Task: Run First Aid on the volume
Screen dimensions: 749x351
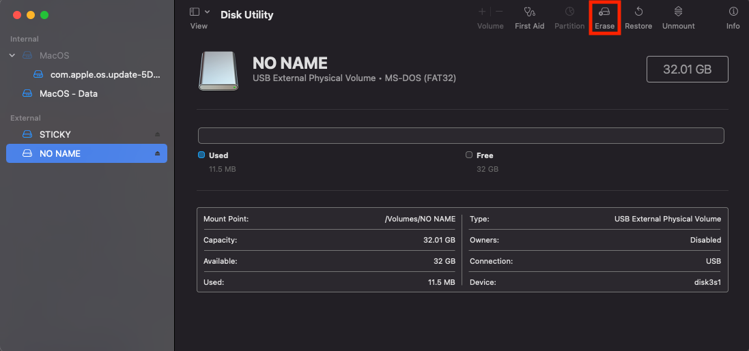Action: pos(529,18)
